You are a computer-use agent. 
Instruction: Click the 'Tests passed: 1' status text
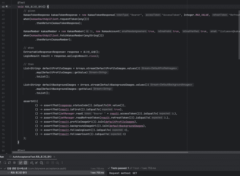(x=120, y=168)
